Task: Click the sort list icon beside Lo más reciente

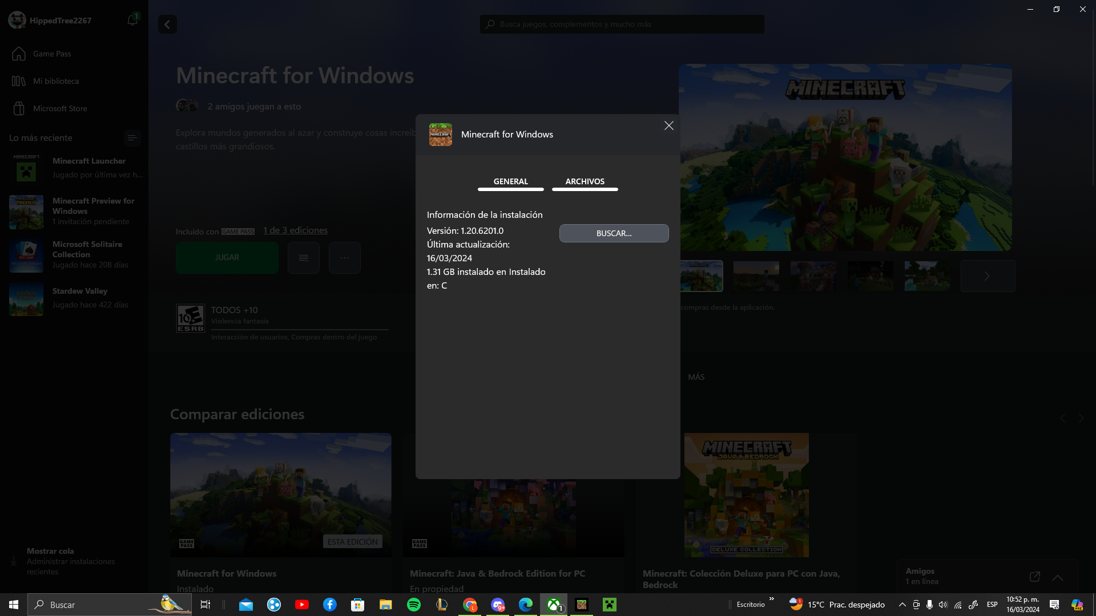Action: [x=132, y=138]
